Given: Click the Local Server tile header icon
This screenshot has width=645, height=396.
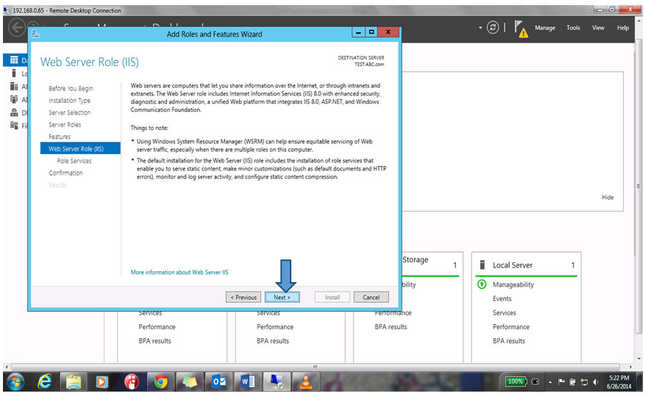Looking at the screenshot, I should [x=482, y=265].
